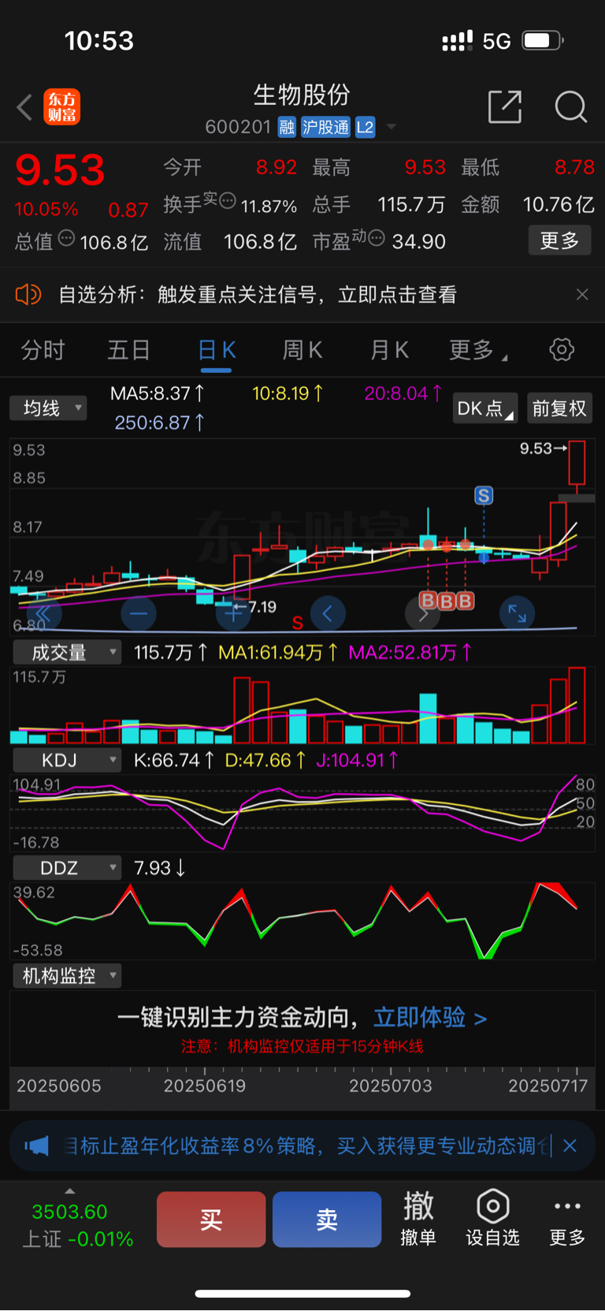Switch to the 周K tab
605x1311 pixels.
pyautogui.click(x=302, y=350)
